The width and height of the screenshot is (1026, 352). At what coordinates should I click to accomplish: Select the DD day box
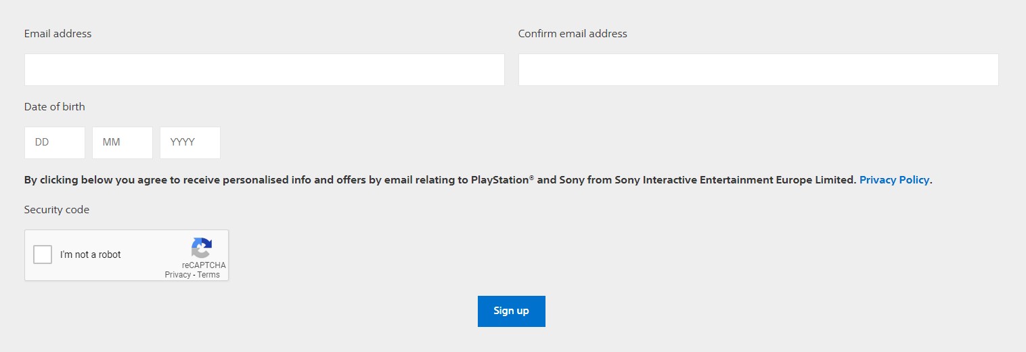point(55,143)
